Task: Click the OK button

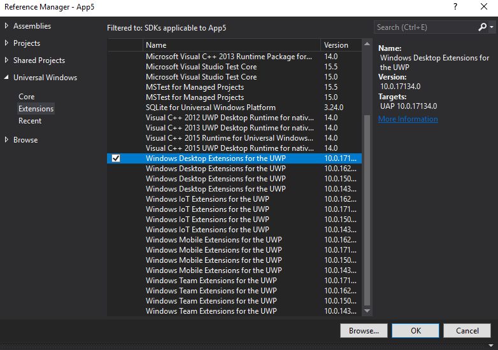Action: pos(415,331)
